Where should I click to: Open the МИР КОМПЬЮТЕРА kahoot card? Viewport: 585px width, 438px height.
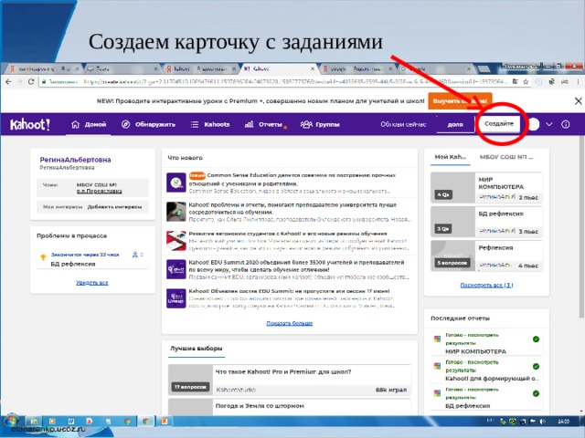click(x=486, y=187)
